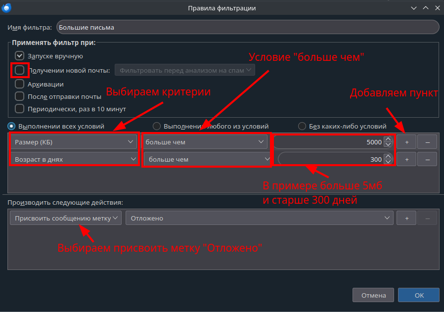
Task: Minimize the filter rules window
Action: click(414, 8)
